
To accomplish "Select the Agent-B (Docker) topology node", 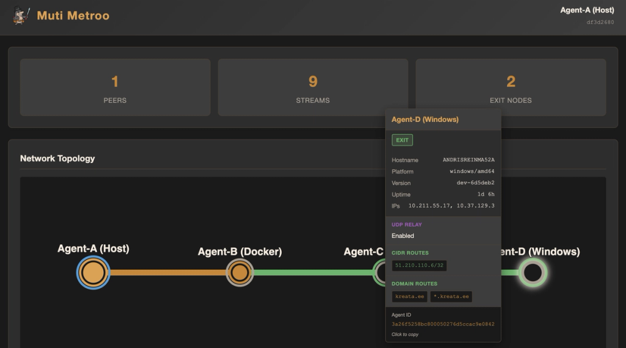I will (x=240, y=272).
